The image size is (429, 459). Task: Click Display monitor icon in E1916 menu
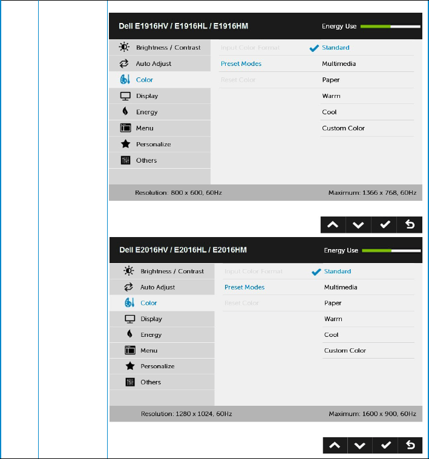(x=125, y=96)
